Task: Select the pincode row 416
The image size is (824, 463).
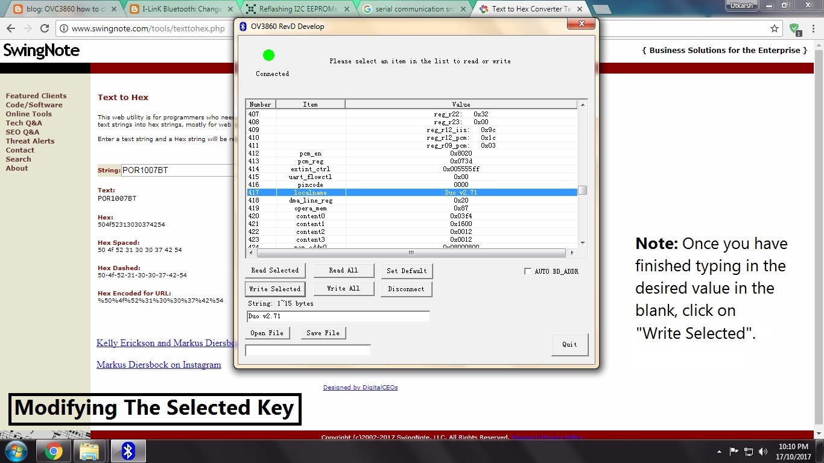Action: tap(412, 184)
